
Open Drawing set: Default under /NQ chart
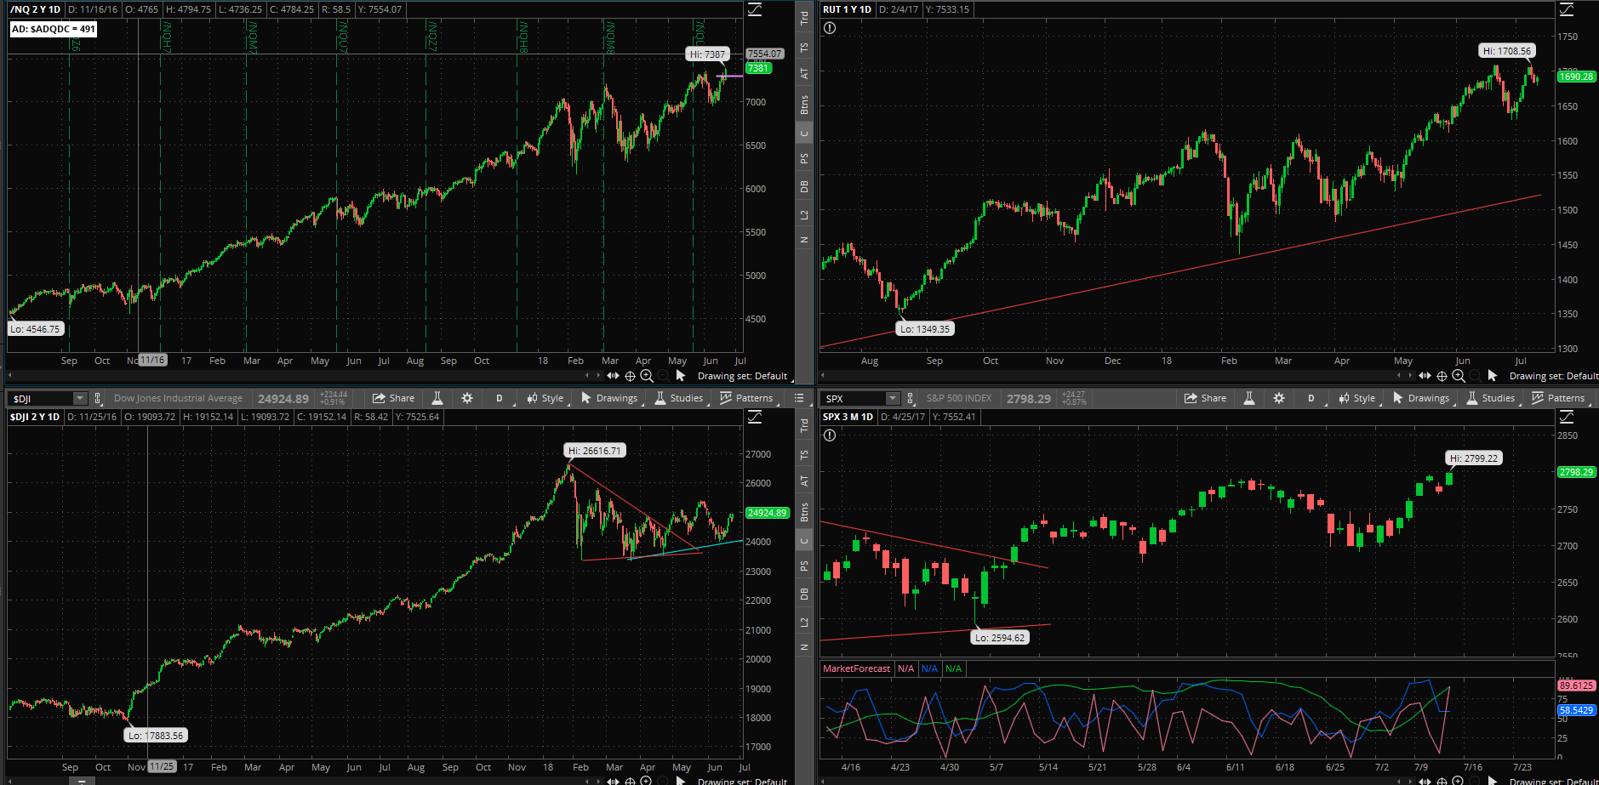(x=744, y=376)
